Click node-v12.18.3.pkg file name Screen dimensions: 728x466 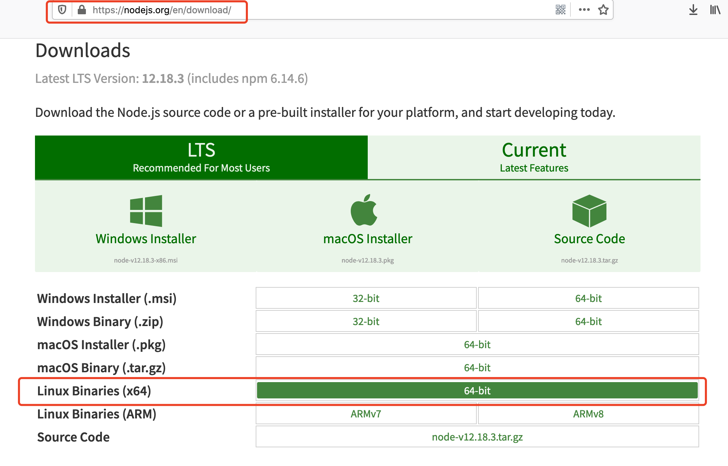tap(368, 260)
